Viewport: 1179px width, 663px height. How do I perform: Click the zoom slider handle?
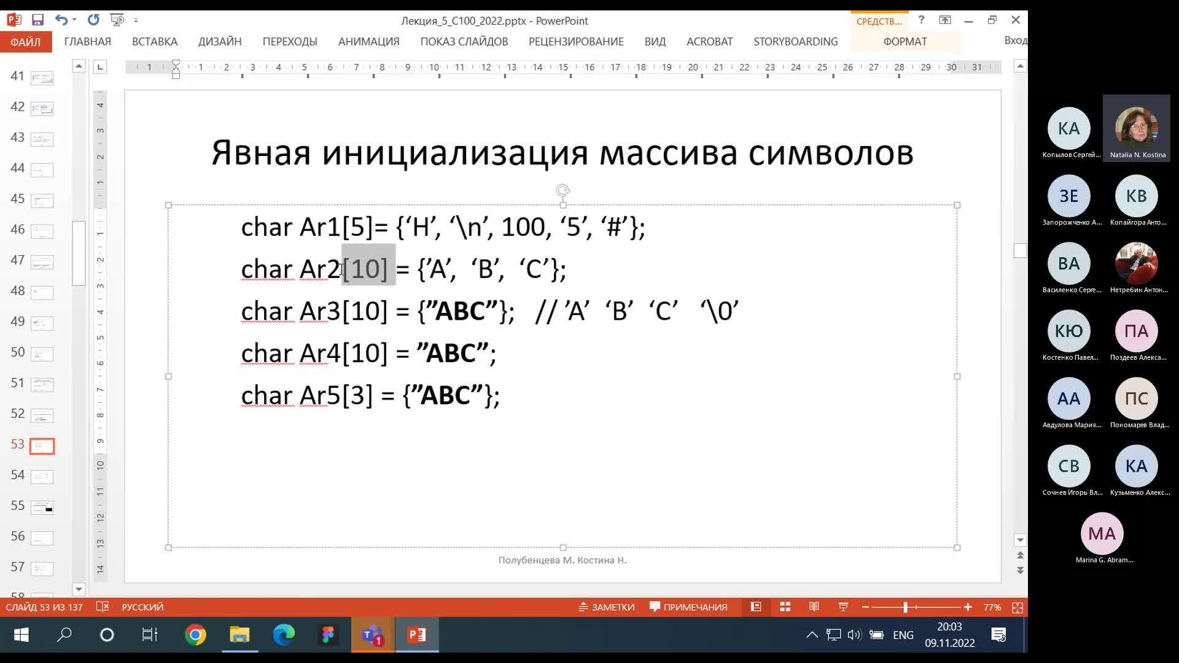click(905, 607)
